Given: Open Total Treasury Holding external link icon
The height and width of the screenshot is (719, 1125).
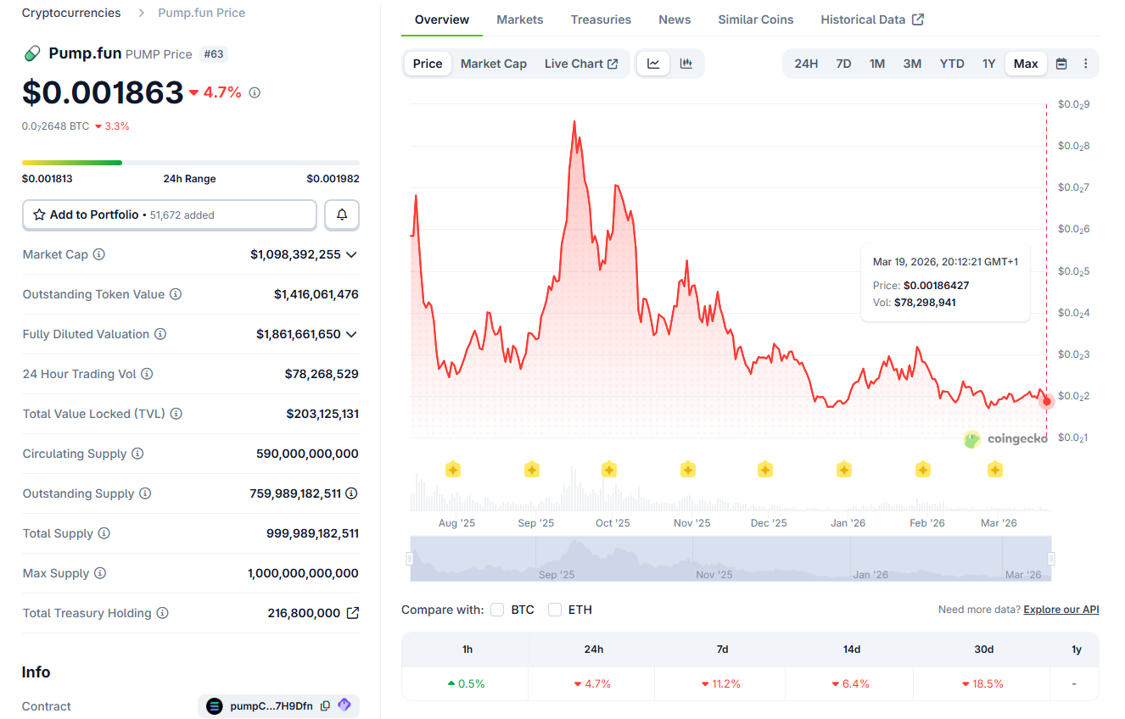Looking at the screenshot, I should click(x=353, y=613).
